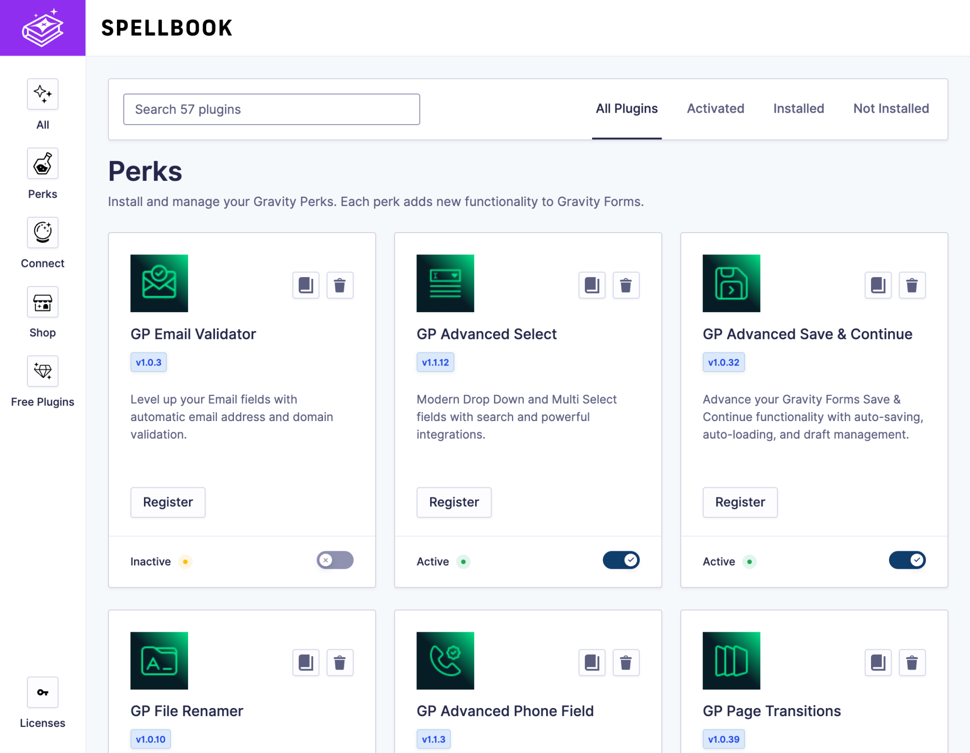
Task: Open the Shop section
Action: [x=42, y=302]
